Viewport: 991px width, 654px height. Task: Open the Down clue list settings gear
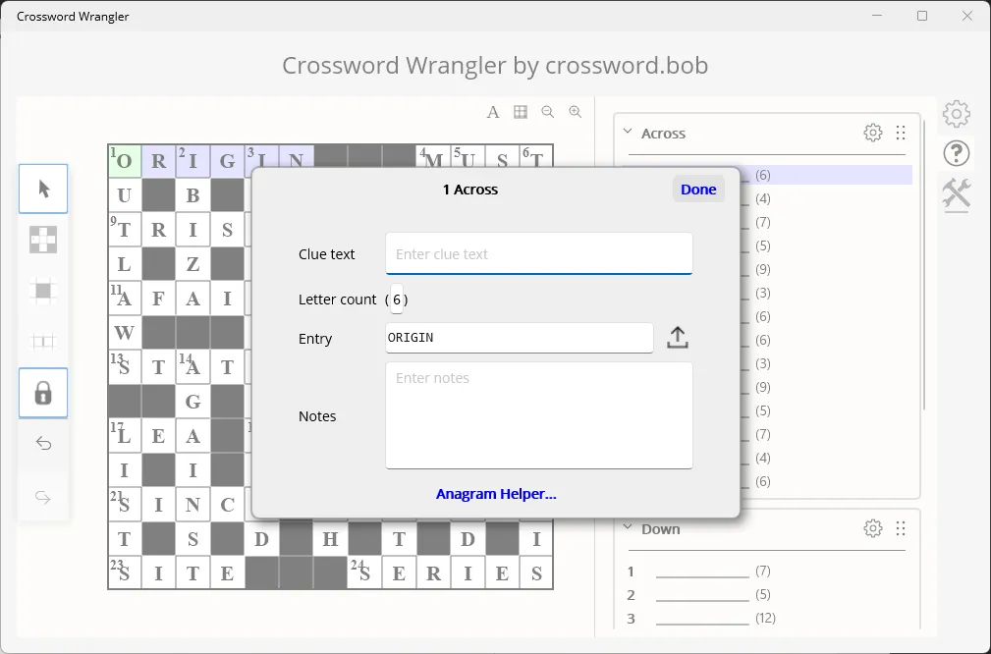tap(873, 528)
